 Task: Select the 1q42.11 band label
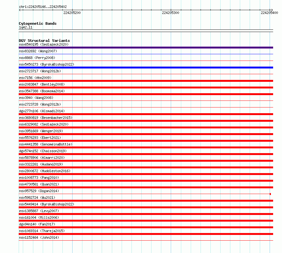(26, 27)
